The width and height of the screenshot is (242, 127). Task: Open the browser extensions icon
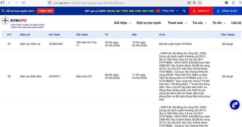(233, 3)
